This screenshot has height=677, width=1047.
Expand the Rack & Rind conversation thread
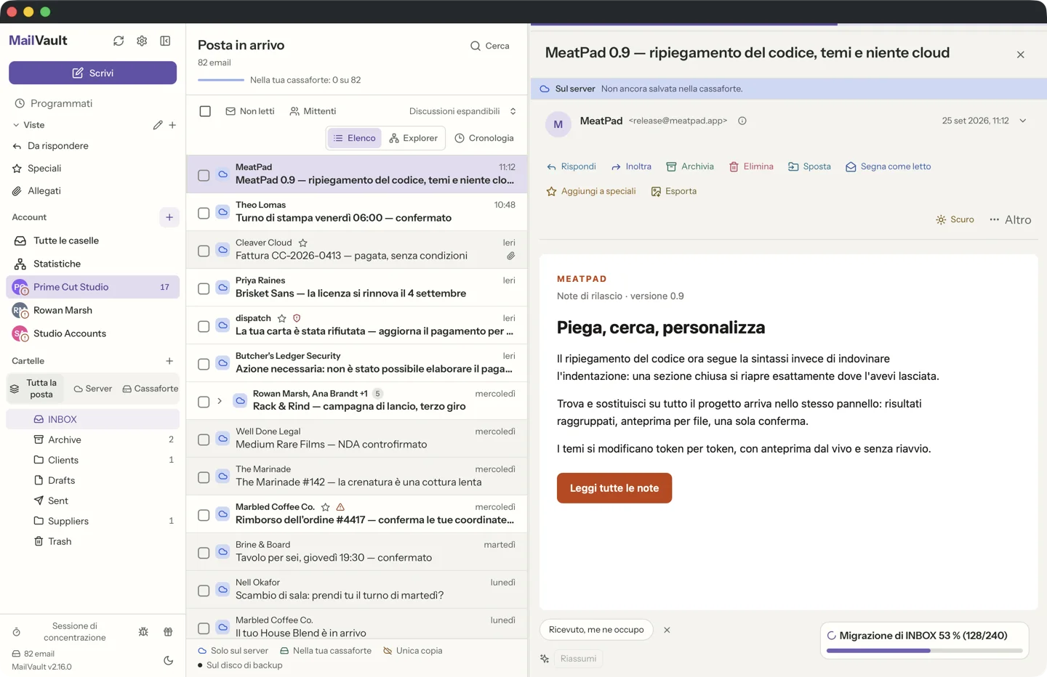(x=220, y=401)
